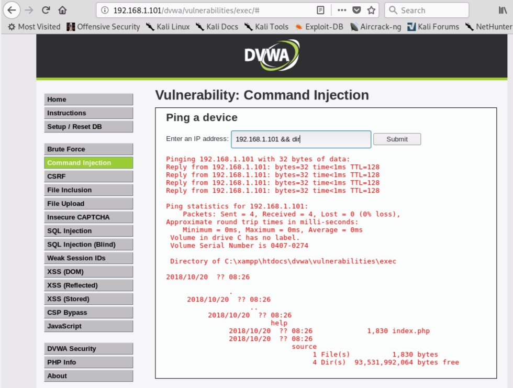Open Weak Session IDs page
The width and height of the screenshot is (513, 388).
88,258
